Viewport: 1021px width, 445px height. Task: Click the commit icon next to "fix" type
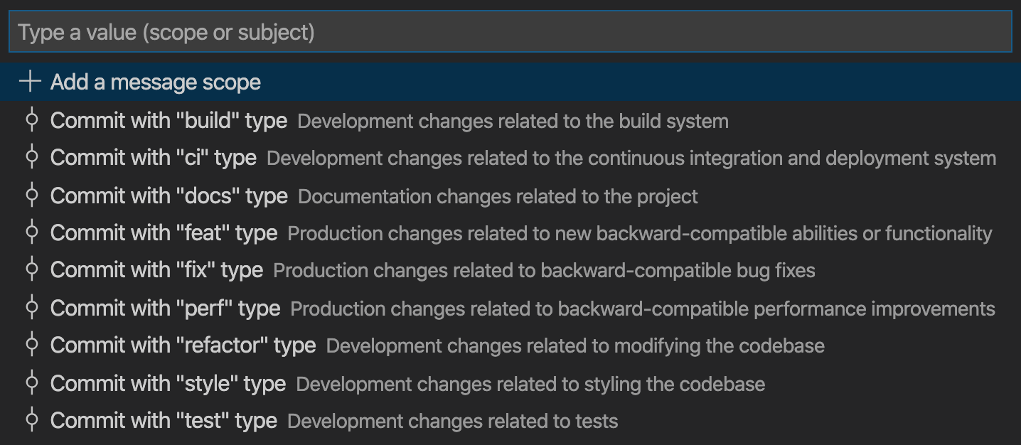point(31,270)
